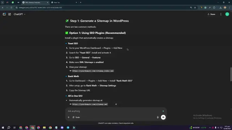Screen dimensions: 232x130
Task: Click the WIDOW stock widget on taskbar
Action: tap(198, 127)
